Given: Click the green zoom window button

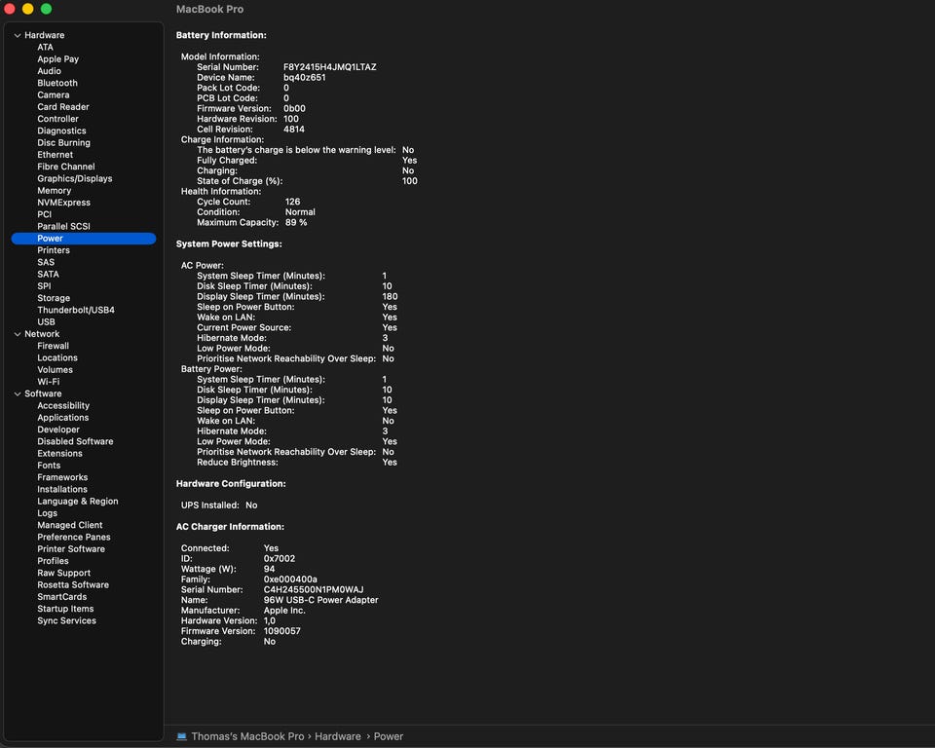Looking at the screenshot, I should click(46, 9).
